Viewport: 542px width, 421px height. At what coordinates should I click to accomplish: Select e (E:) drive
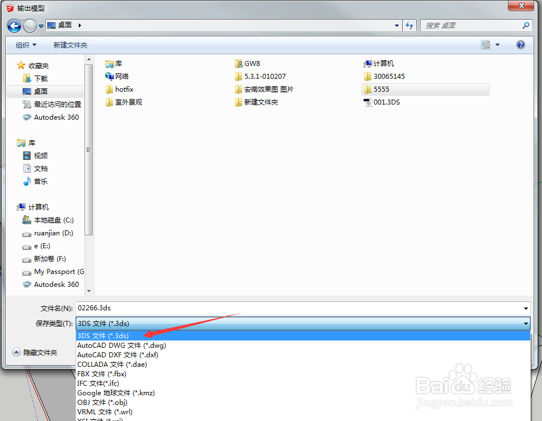(36, 246)
